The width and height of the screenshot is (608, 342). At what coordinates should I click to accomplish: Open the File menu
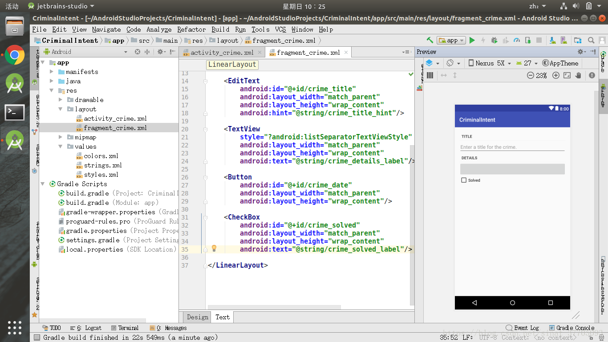[39, 29]
